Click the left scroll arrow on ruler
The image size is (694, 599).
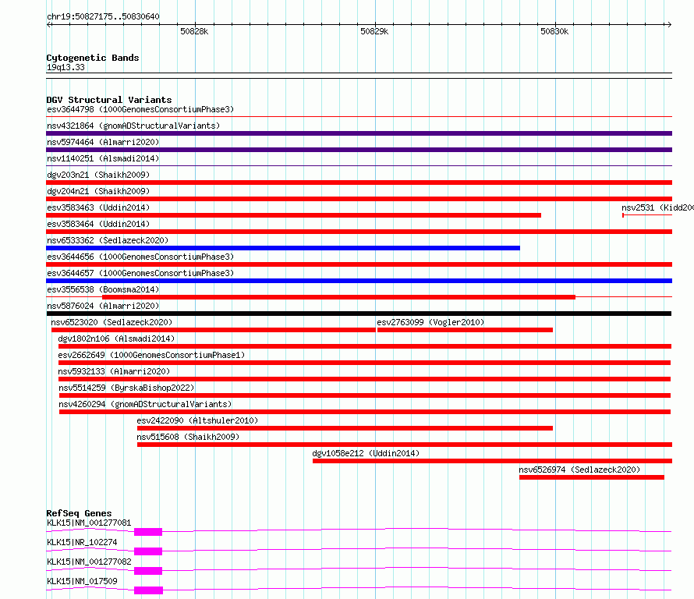(48, 25)
